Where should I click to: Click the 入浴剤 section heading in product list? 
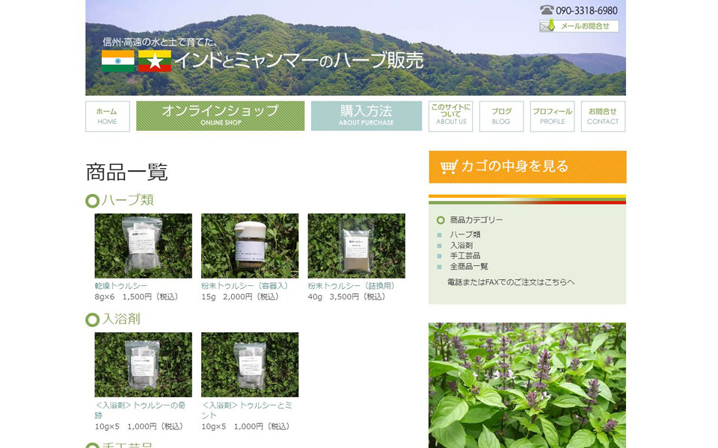121,319
